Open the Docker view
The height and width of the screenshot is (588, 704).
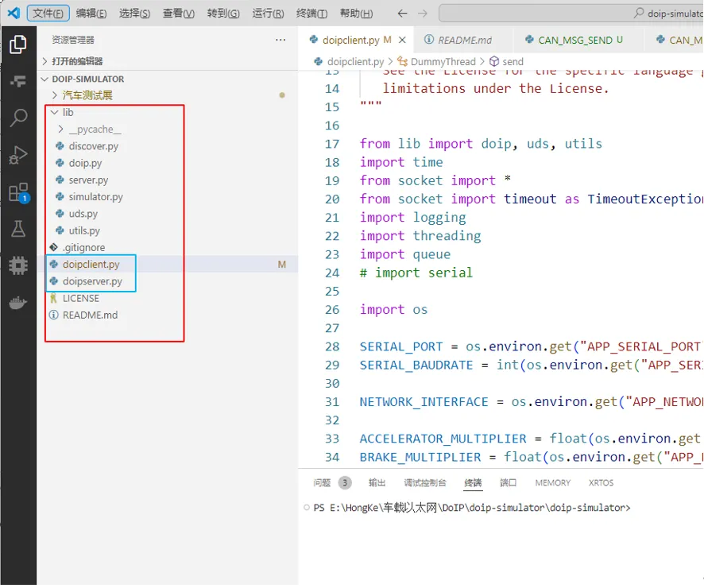pyautogui.click(x=18, y=303)
